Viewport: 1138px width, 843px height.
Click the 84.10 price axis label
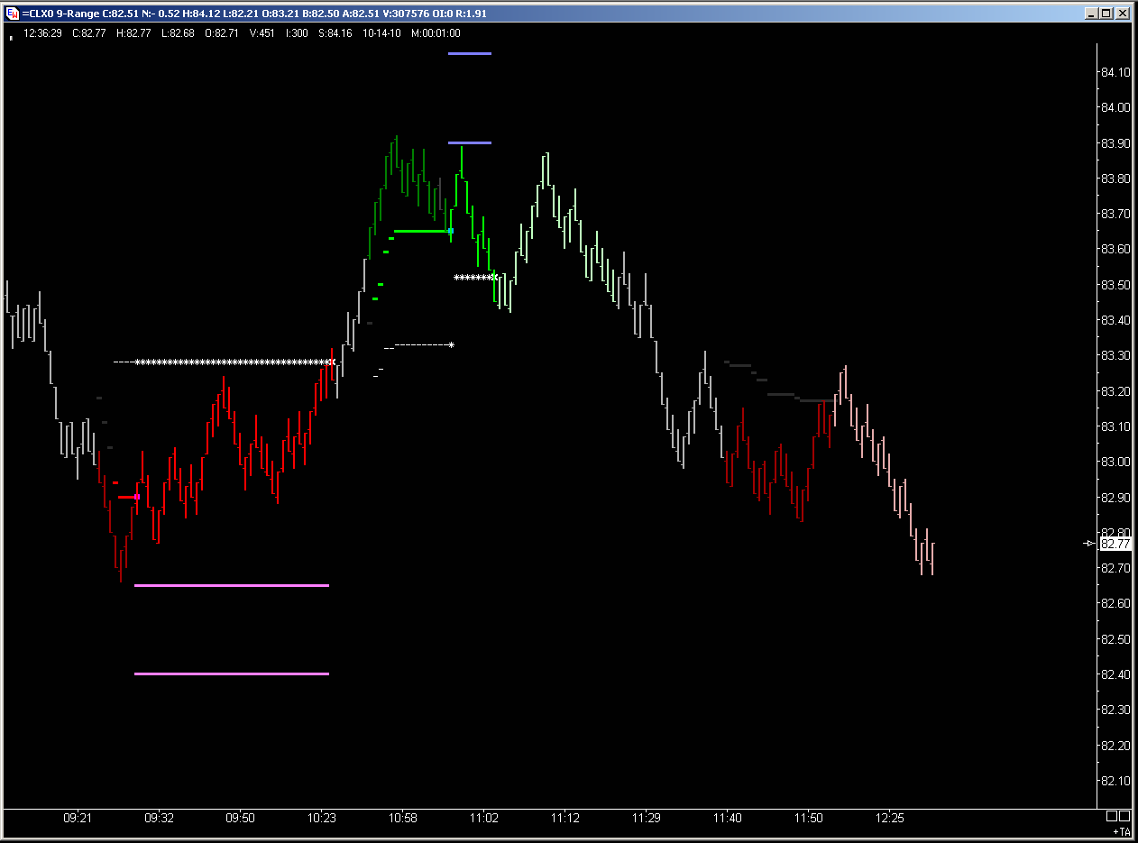click(1116, 72)
